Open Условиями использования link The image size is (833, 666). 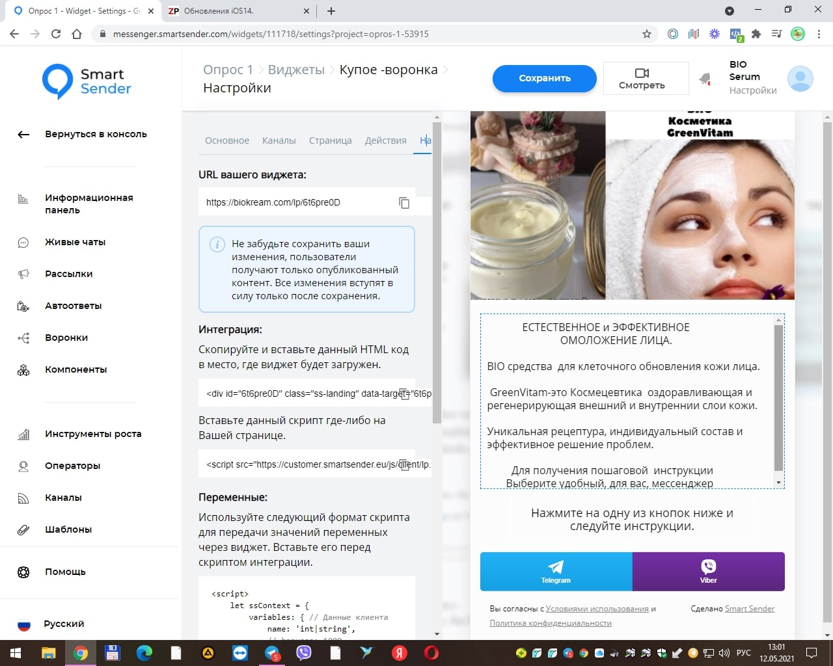[x=597, y=609]
